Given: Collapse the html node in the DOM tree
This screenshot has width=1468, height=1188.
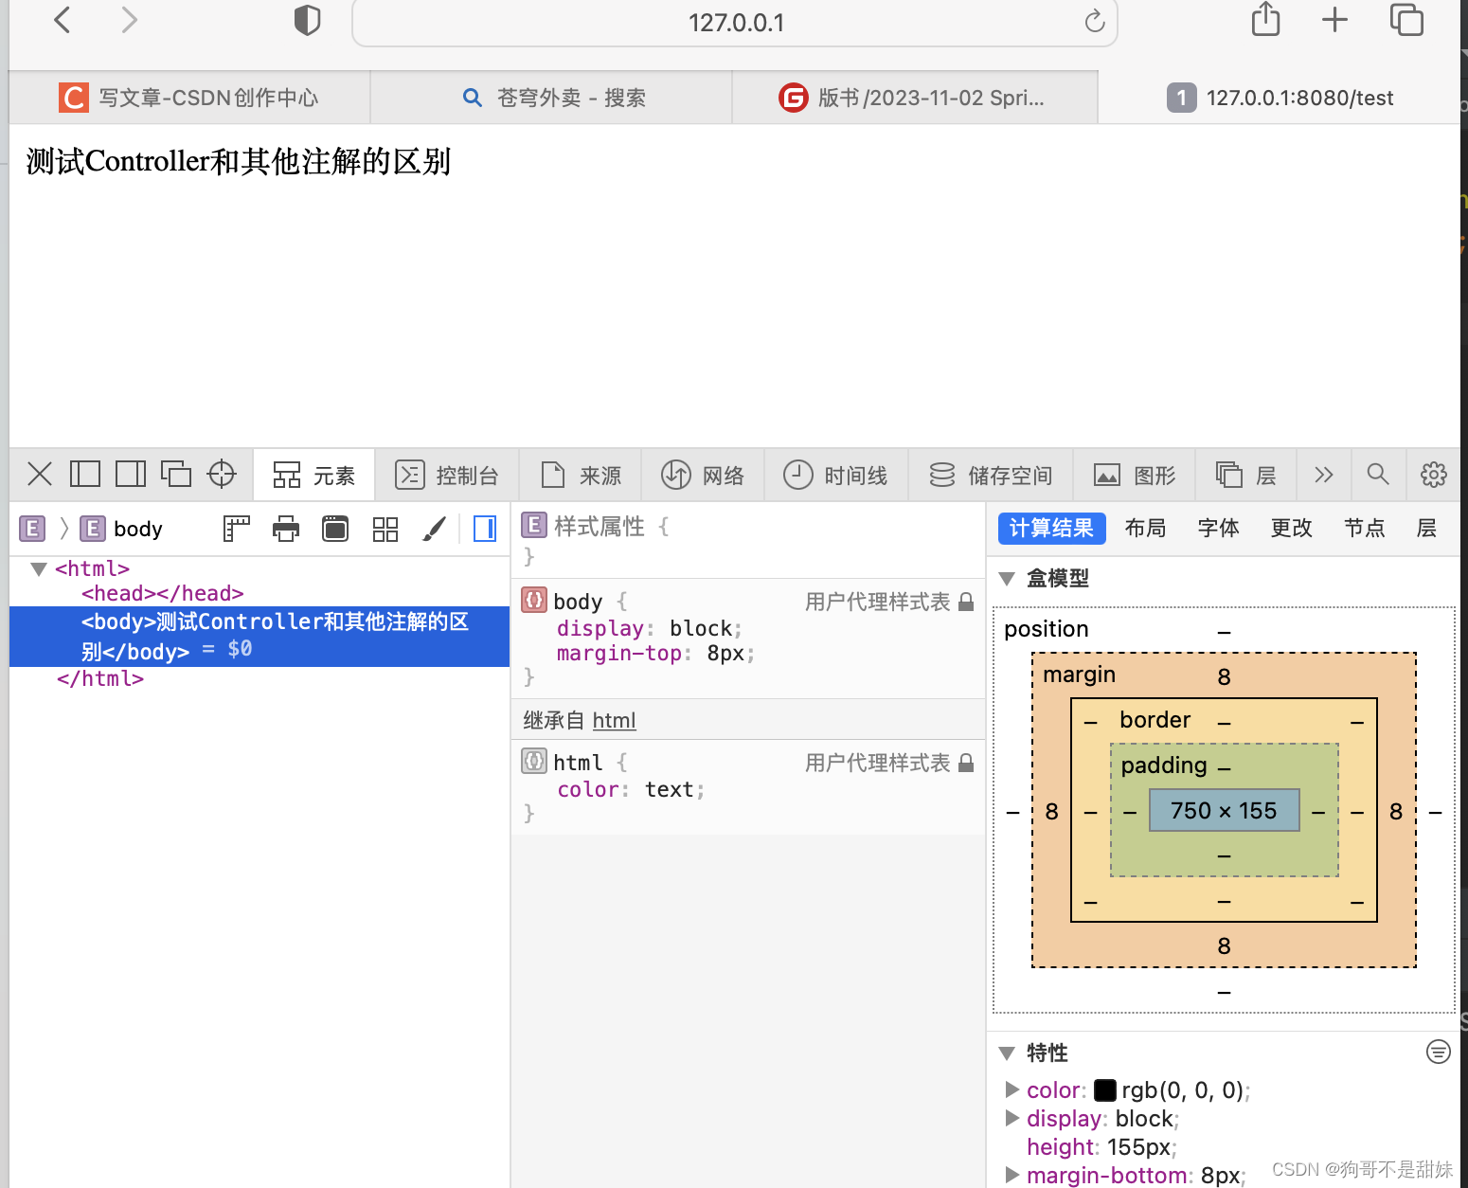Looking at the screenshot, I should (38, 568).
